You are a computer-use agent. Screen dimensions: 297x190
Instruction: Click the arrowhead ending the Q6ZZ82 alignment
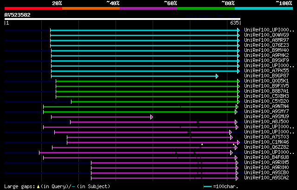tap(236, 148)
